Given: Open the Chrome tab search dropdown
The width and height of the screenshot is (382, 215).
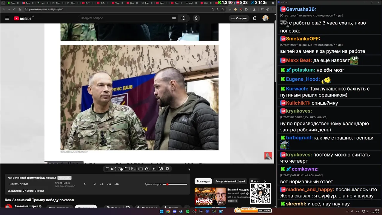Looking at the screenshot, I should [3, 3].
